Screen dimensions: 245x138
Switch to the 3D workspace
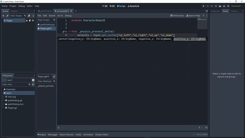point(112,6)
